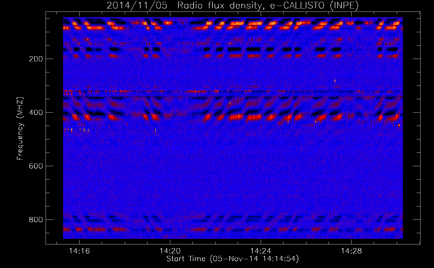Click the 600 frequency tick label
The height and width of the screenshot is (268, 434).
pos(36,166)
